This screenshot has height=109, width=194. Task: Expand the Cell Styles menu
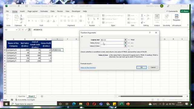[108, 22]
